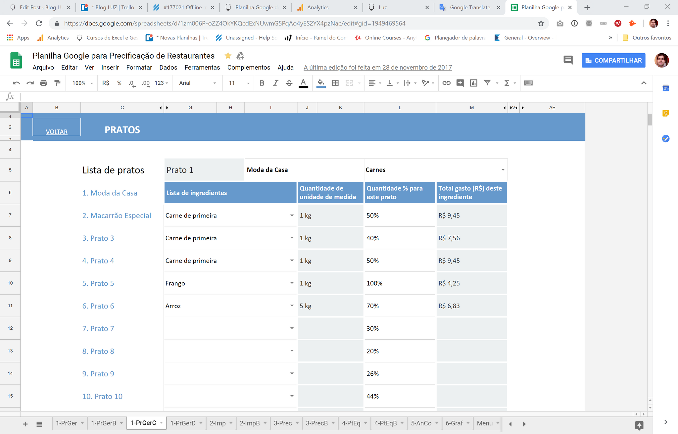Switch to Google Translate browser tab
678x434 pixels.
tap(470, 7)
